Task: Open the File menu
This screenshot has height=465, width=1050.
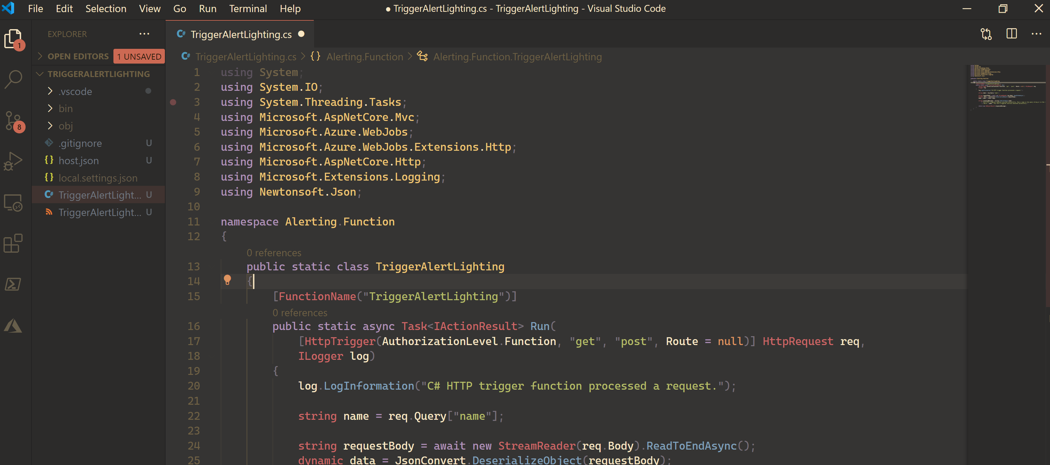Action: pos(35,9)
